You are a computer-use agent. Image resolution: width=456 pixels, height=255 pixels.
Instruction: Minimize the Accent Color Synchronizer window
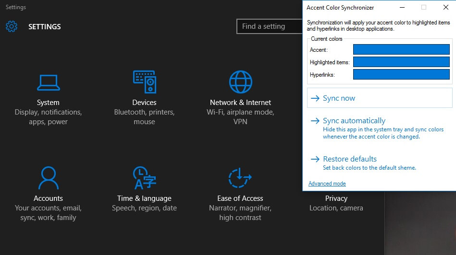point(402,8)
